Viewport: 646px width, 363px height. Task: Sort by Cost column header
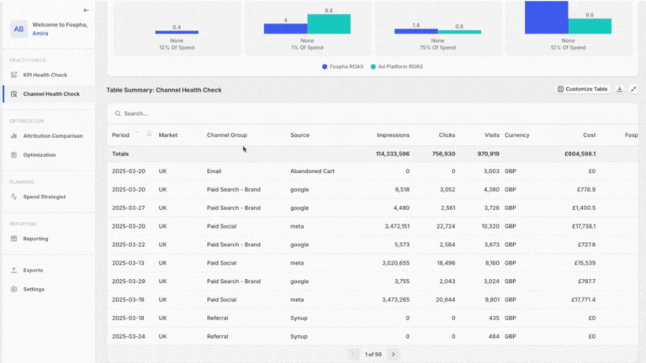coord(589,135)
